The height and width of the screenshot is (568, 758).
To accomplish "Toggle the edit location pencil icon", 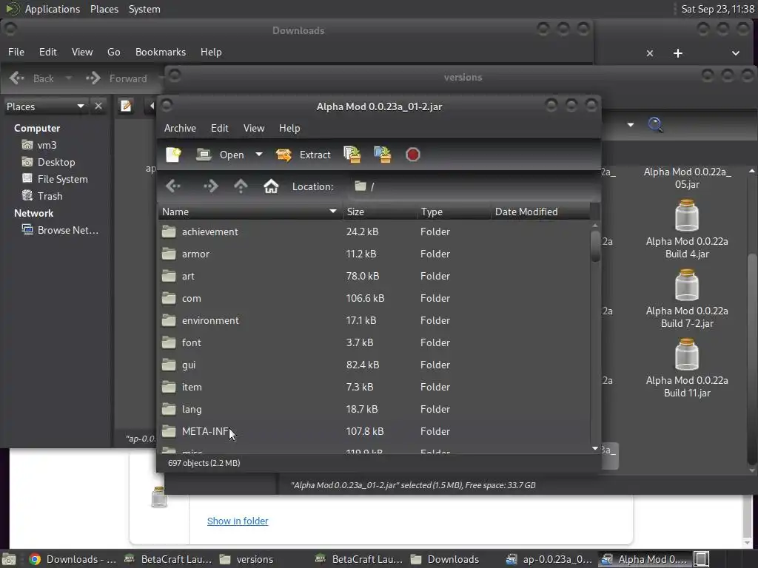I will coord(126,106).
